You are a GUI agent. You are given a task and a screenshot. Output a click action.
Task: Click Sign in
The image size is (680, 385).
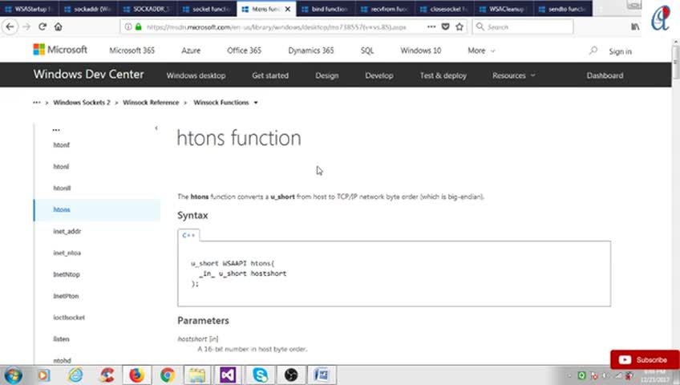point(620,51)
